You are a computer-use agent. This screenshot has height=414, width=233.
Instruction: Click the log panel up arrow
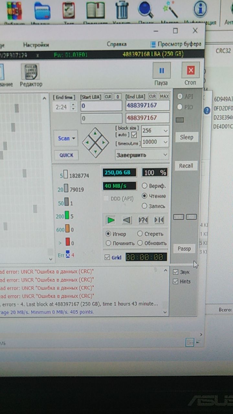pos(165,270)
